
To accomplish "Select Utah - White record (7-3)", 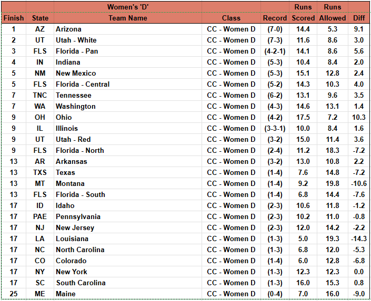I will click(275, 40).
